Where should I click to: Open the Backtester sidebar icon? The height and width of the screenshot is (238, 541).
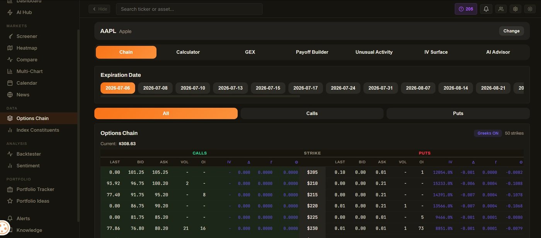pyautogui.click(x=10, y=154)
